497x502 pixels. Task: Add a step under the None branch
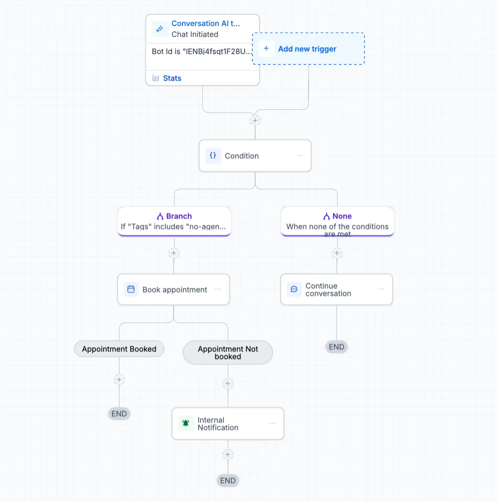[337, 253]
